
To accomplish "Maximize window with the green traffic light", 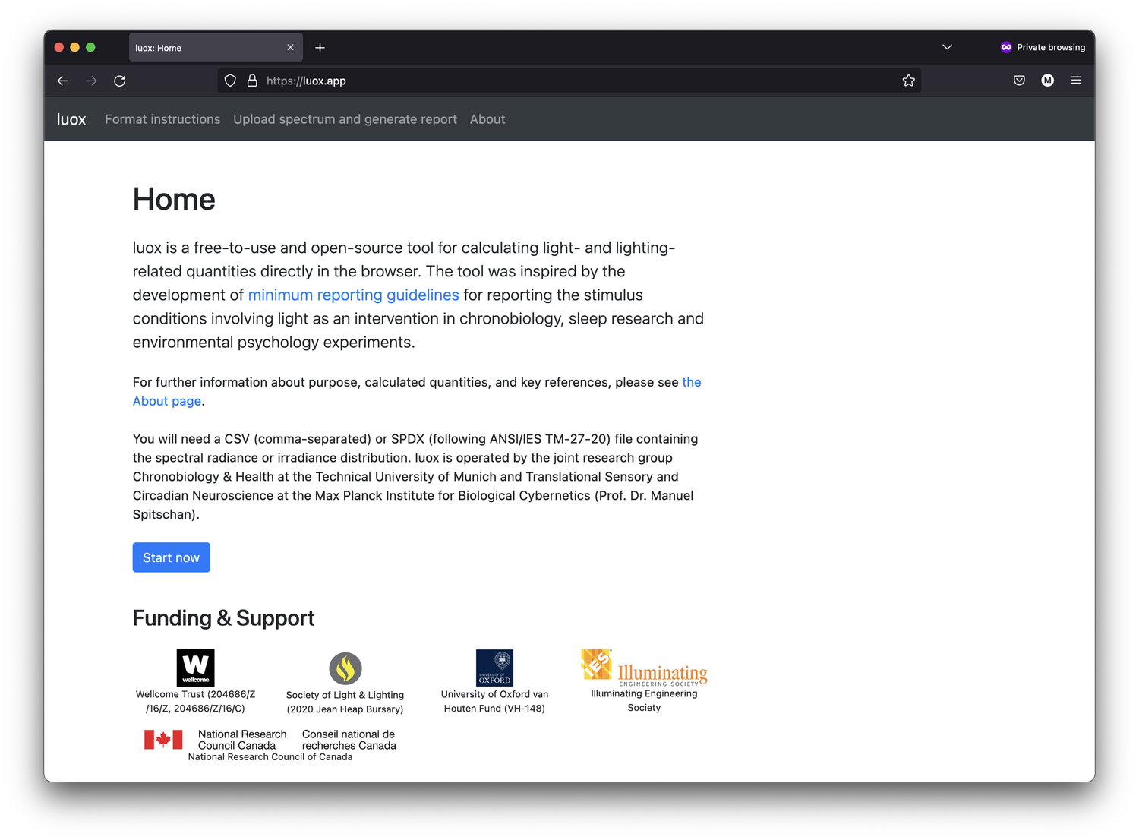I will [90, 47].
